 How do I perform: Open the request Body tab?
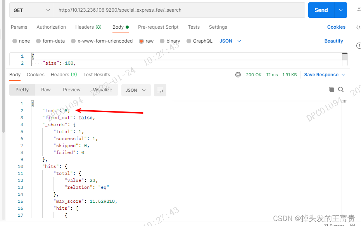point(121,27)
